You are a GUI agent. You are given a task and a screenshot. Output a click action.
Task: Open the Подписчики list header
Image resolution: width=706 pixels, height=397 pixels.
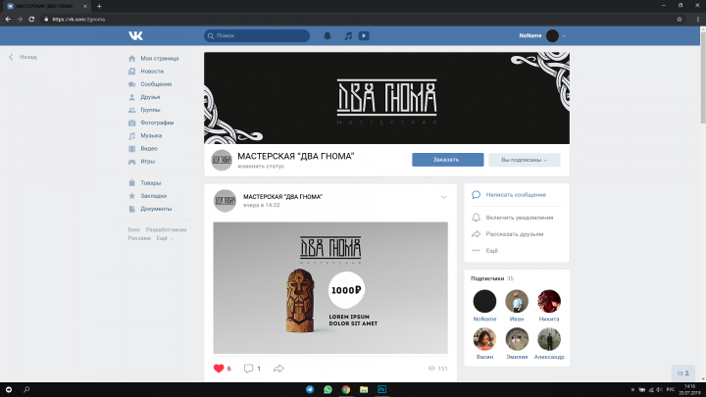click(x=492, y=278)
